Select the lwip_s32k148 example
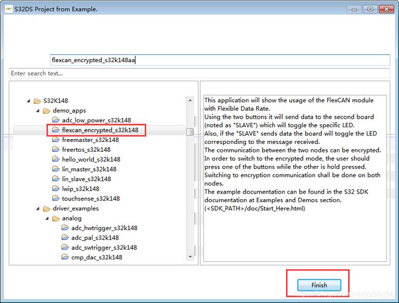Image resolution: width=399 pixels, height=303 pixels. tap(80, 189)
